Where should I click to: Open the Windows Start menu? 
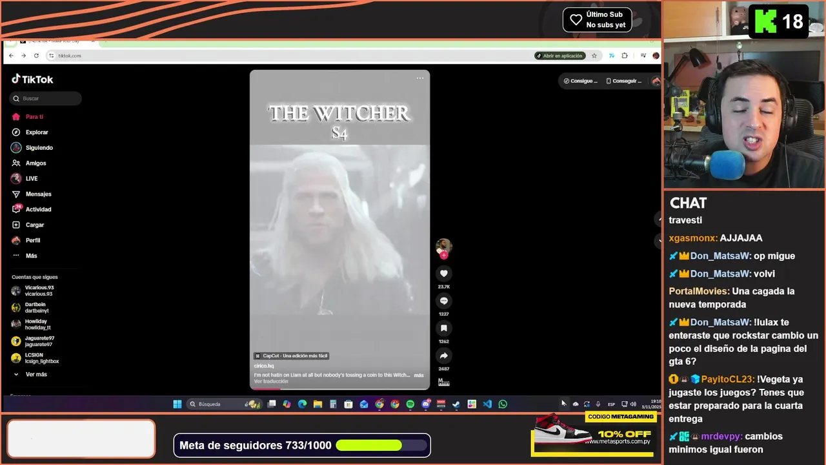(x=177, y=404)
